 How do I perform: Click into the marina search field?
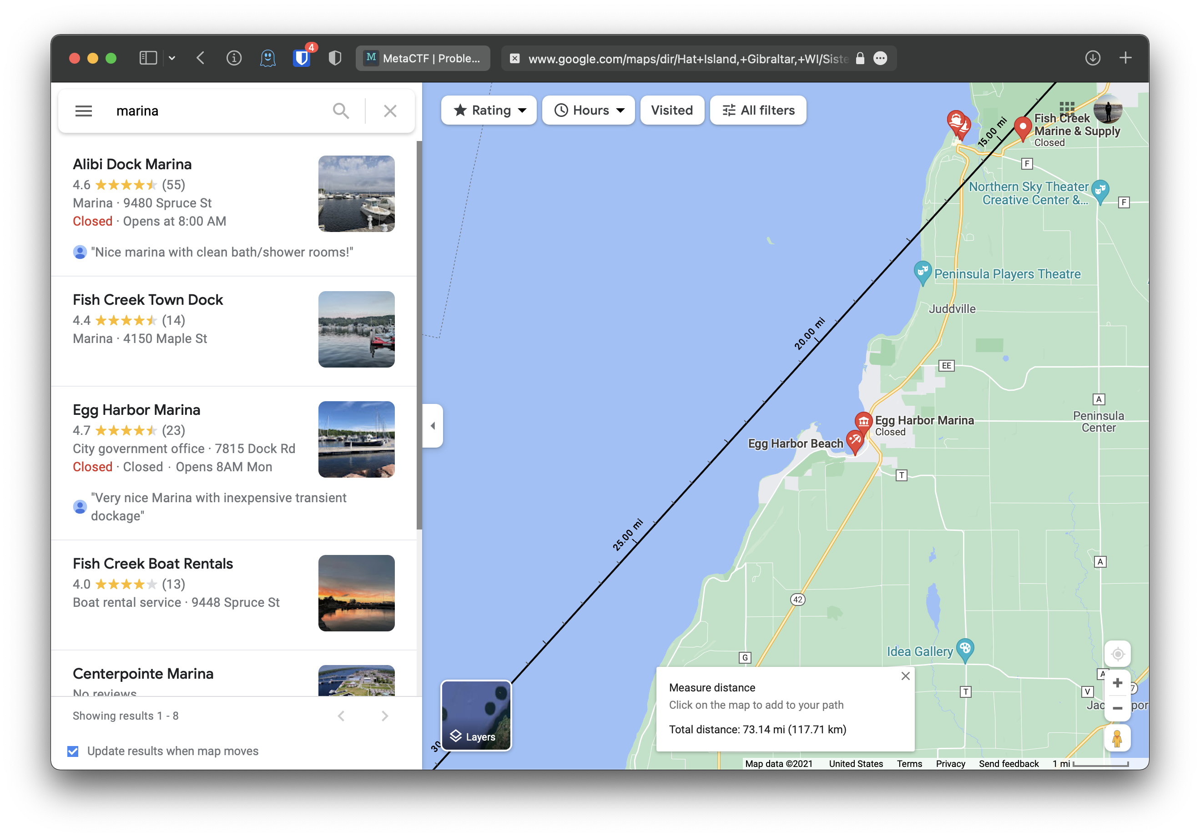click(x=217, y=111)
